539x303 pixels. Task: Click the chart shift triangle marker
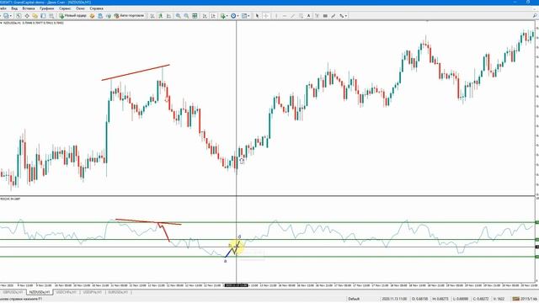(x=427, y=21)
